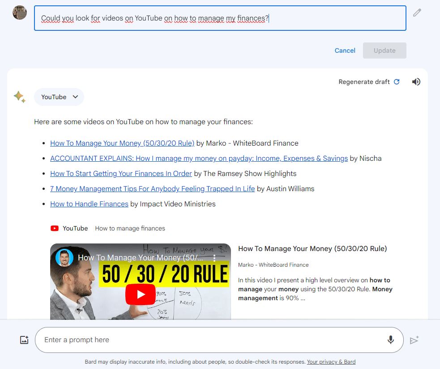The width and height of the screenshot is (440, 369).
Task: Click the edit prompt text field
Action: (x=220, y=18)
